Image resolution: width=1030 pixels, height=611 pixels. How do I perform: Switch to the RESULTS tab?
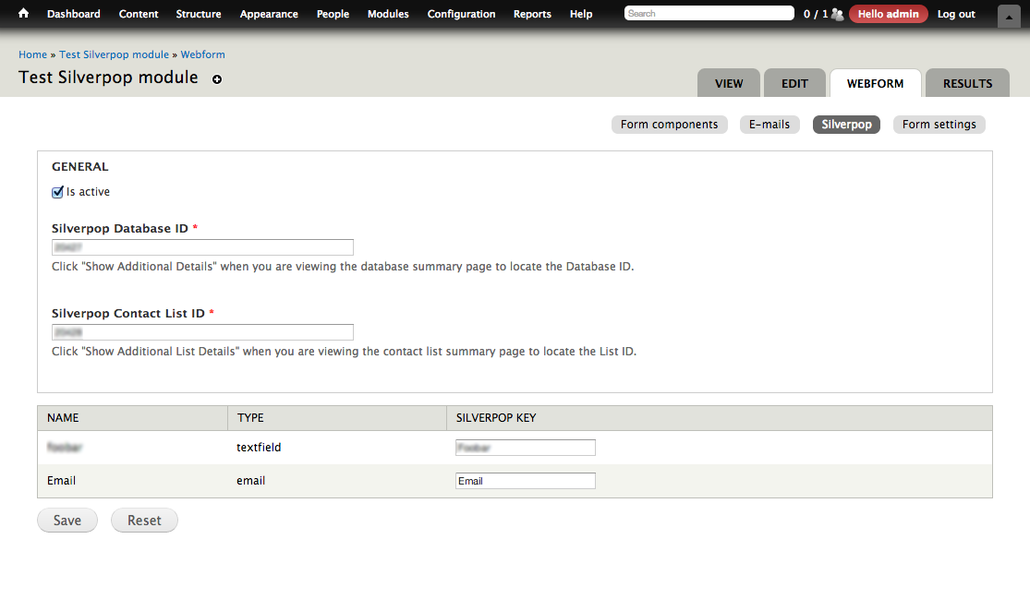pos(967,83)
